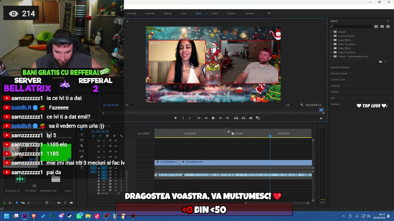394x221 pixels.
Task: Switch Project panel to Icon View
Action: [x=17, y=203]
